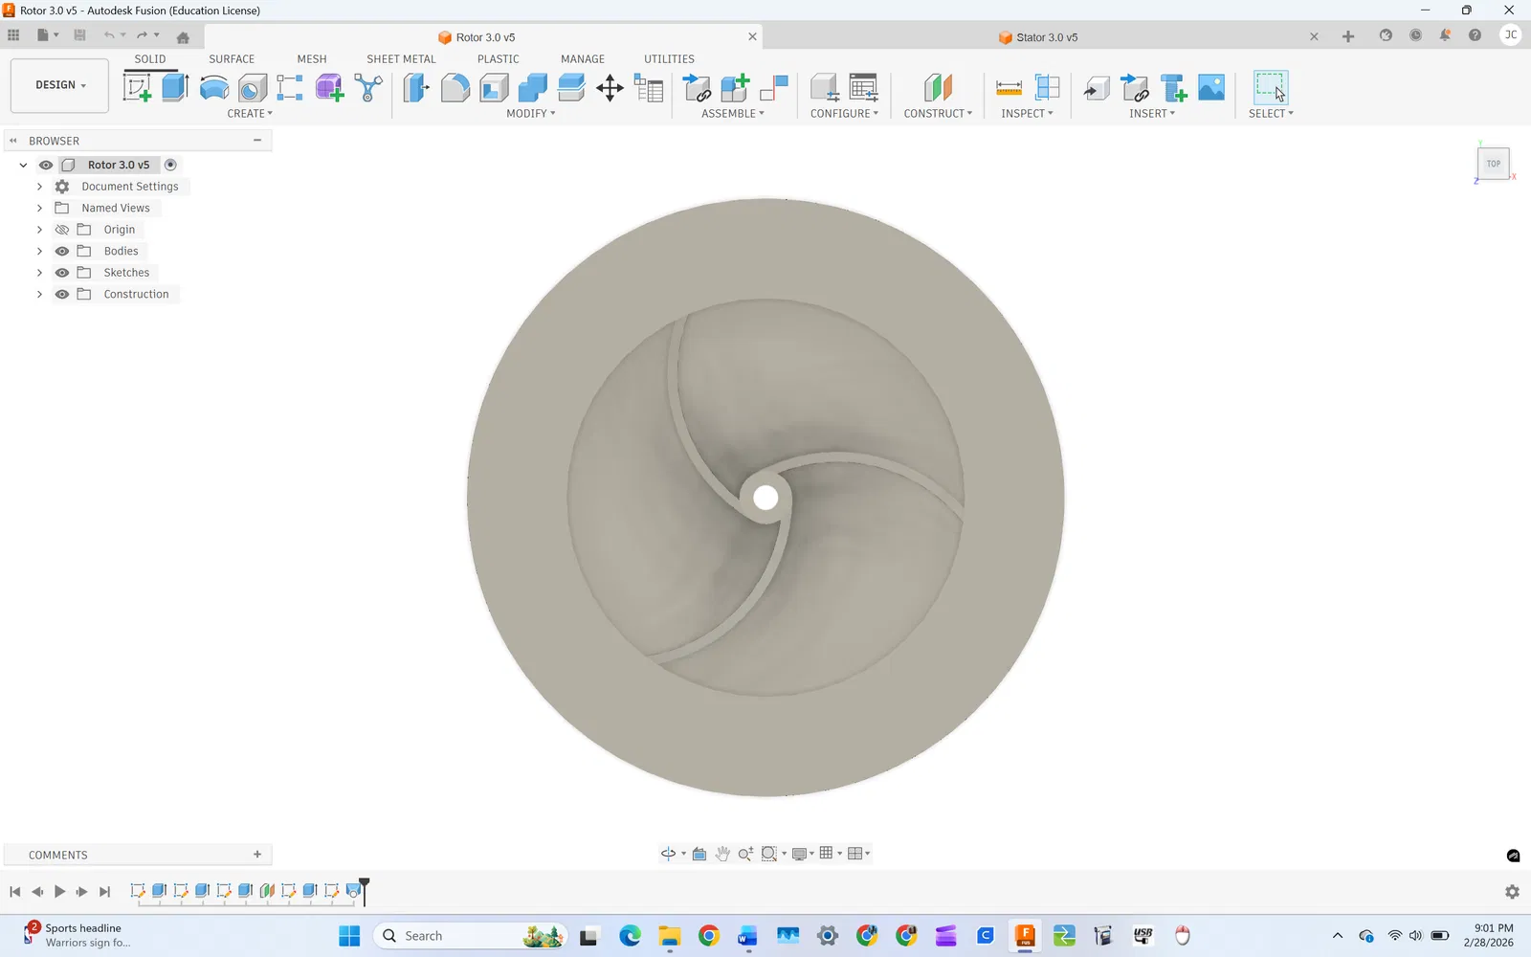The height and width of the screenshot is (957, 1531).
Task: Click the Revolve tool icon
Action: click(x=214, y=88)
